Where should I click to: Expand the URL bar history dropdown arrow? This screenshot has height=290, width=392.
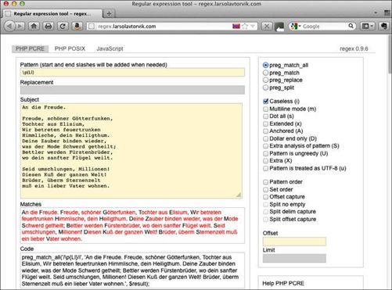(x=253, y=27)
